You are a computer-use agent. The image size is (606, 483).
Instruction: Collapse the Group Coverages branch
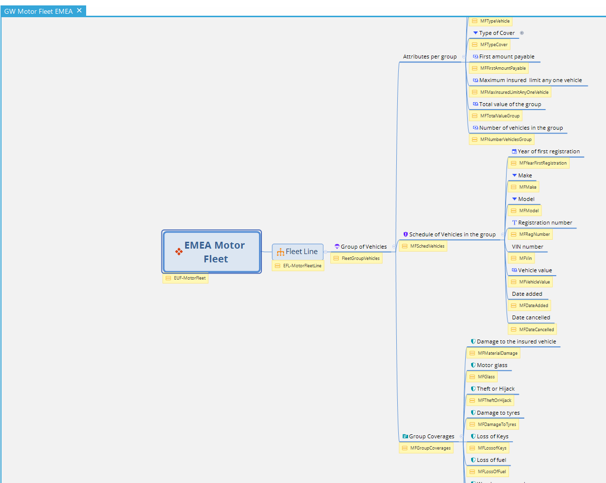pyautogui.click(x=461, y=436)
